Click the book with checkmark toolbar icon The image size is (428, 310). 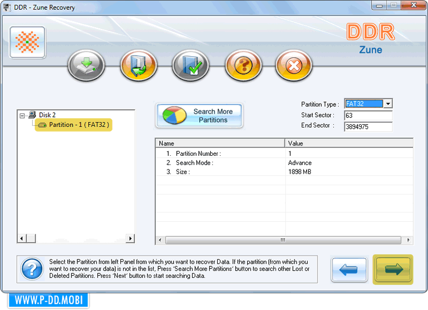click(x=191, y=65)
